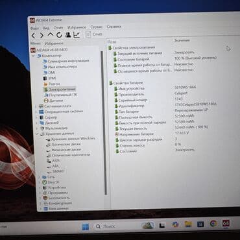Select Физические диски in the tree
Image resolution: width=240 pixels, height=240 pixels.
64,150
